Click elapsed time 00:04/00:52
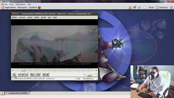The width and height of the screenshot is (174, 98). pyautogui.click(x=88, y=79)
